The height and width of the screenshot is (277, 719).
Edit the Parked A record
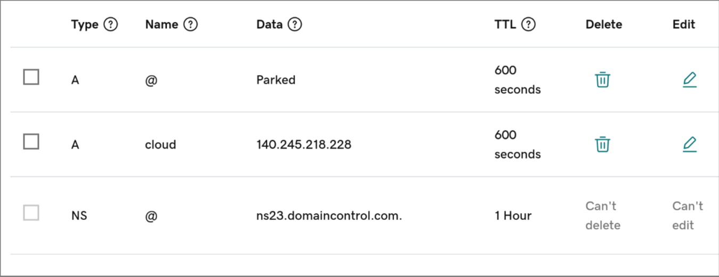point(689,80)
